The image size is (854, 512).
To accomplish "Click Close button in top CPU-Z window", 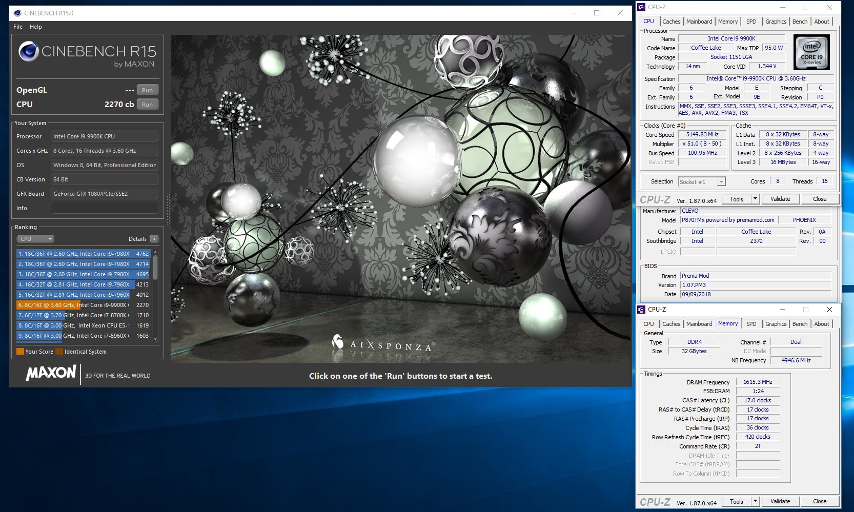I will (820, 199).
